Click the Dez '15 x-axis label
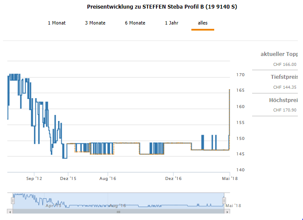Screen dimensions: 303x220 (x=68, y=178)
